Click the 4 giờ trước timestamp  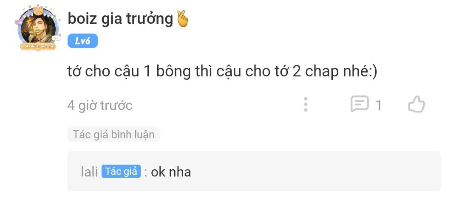pyautogui.click(x=100, y=105)
